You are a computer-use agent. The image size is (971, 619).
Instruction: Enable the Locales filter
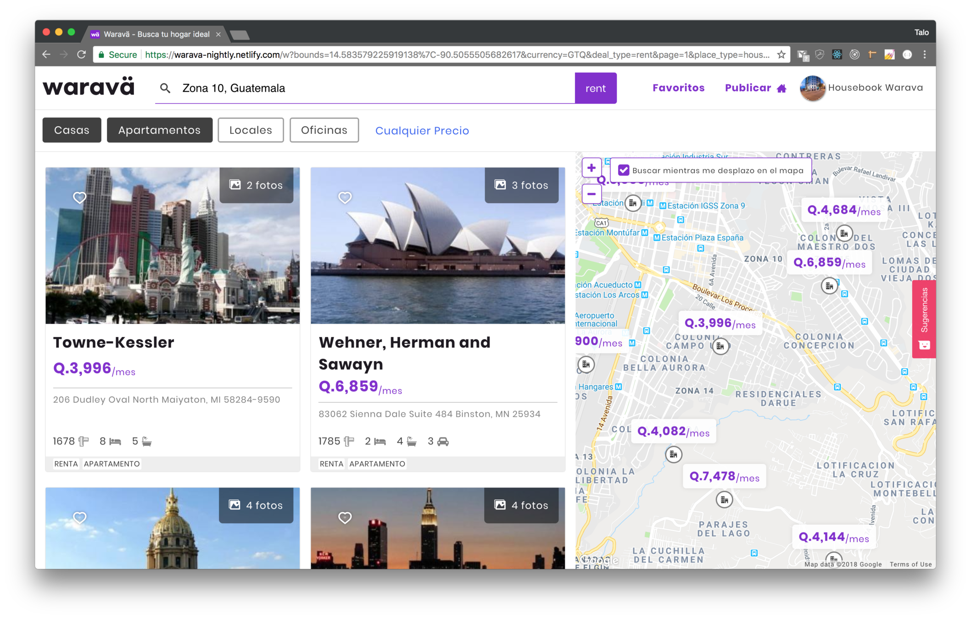251,130
